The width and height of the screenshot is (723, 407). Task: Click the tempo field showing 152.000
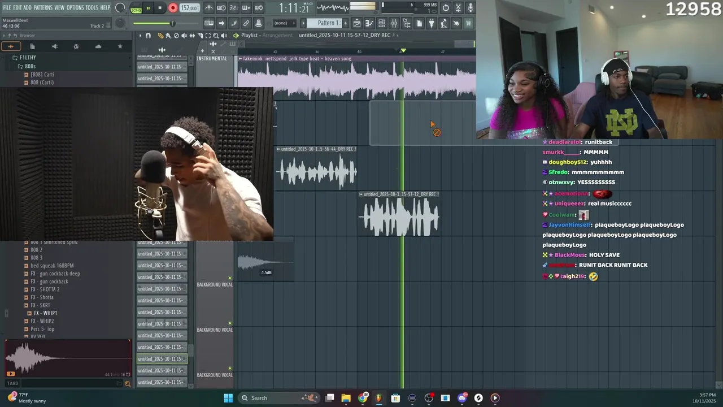tap(189, 8)
